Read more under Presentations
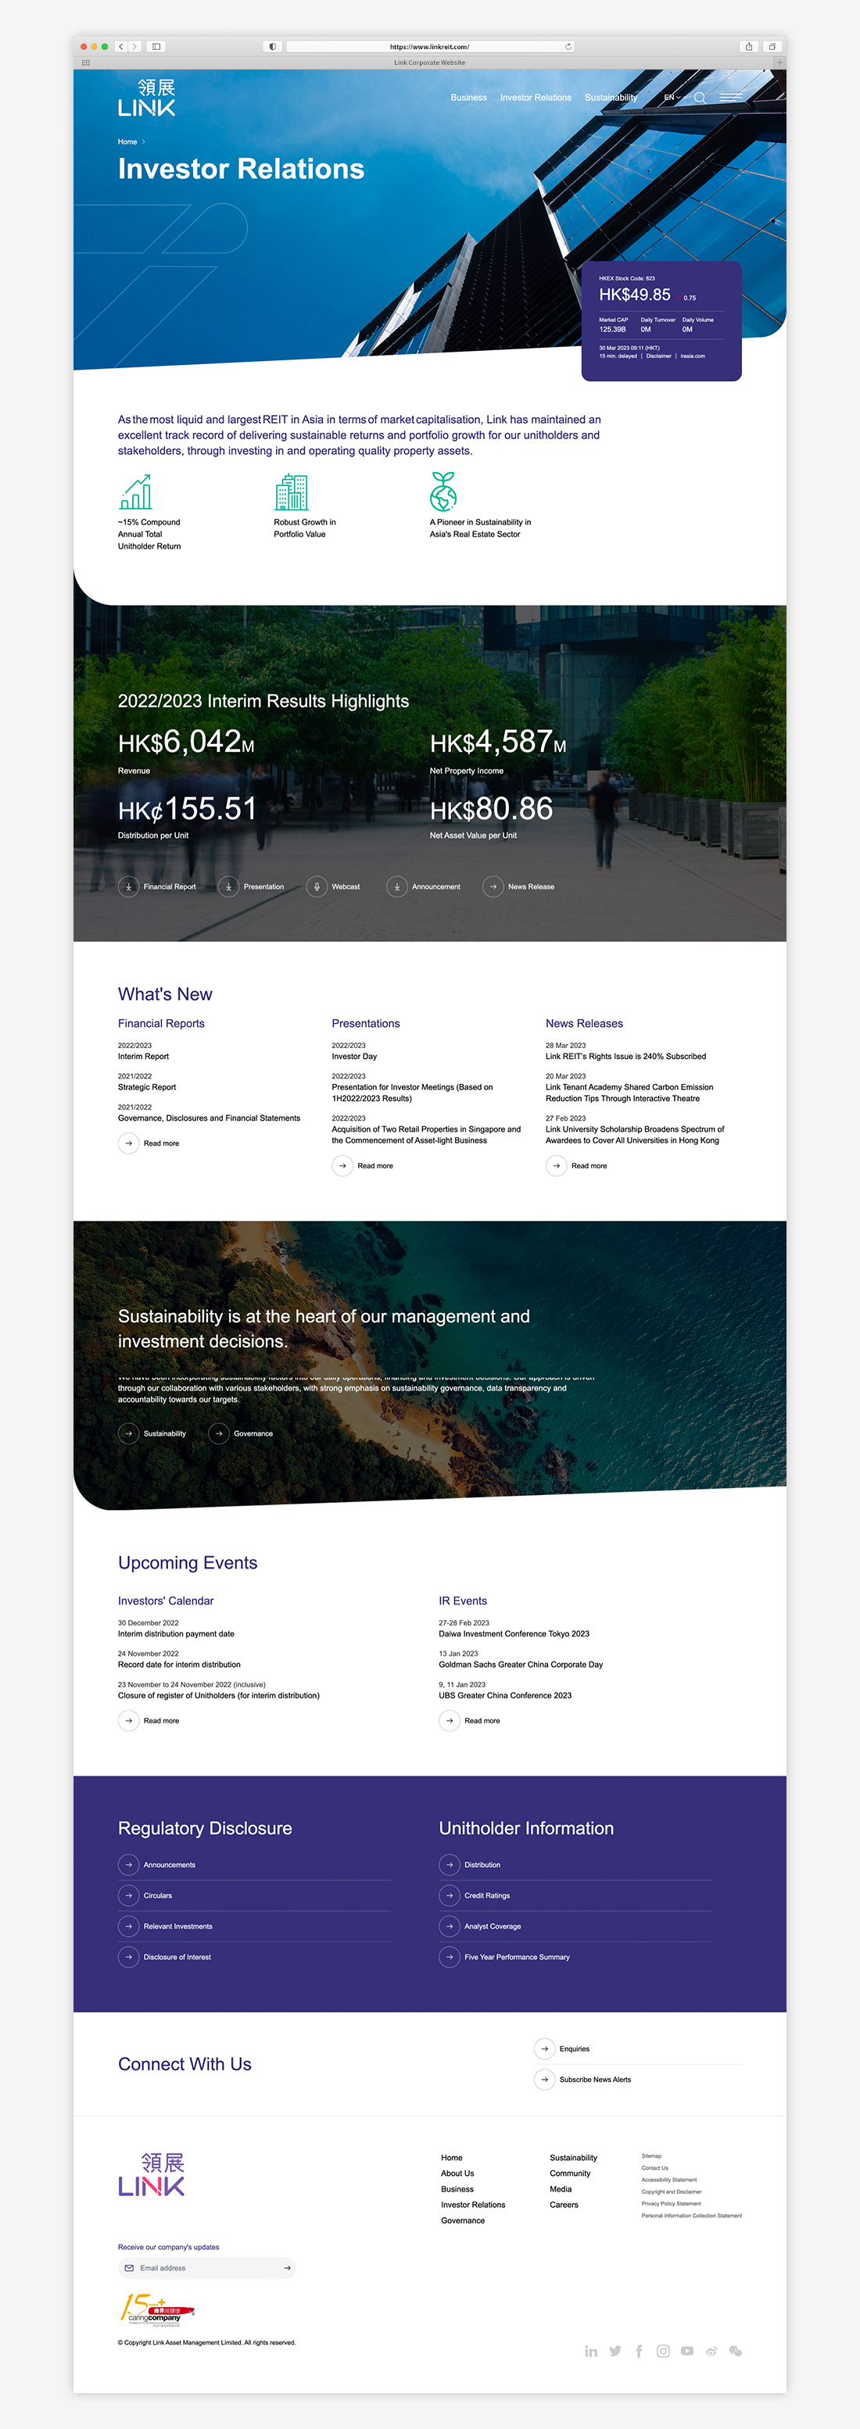Screen dimensions: 860x2429 click(x=363, y=1166)
